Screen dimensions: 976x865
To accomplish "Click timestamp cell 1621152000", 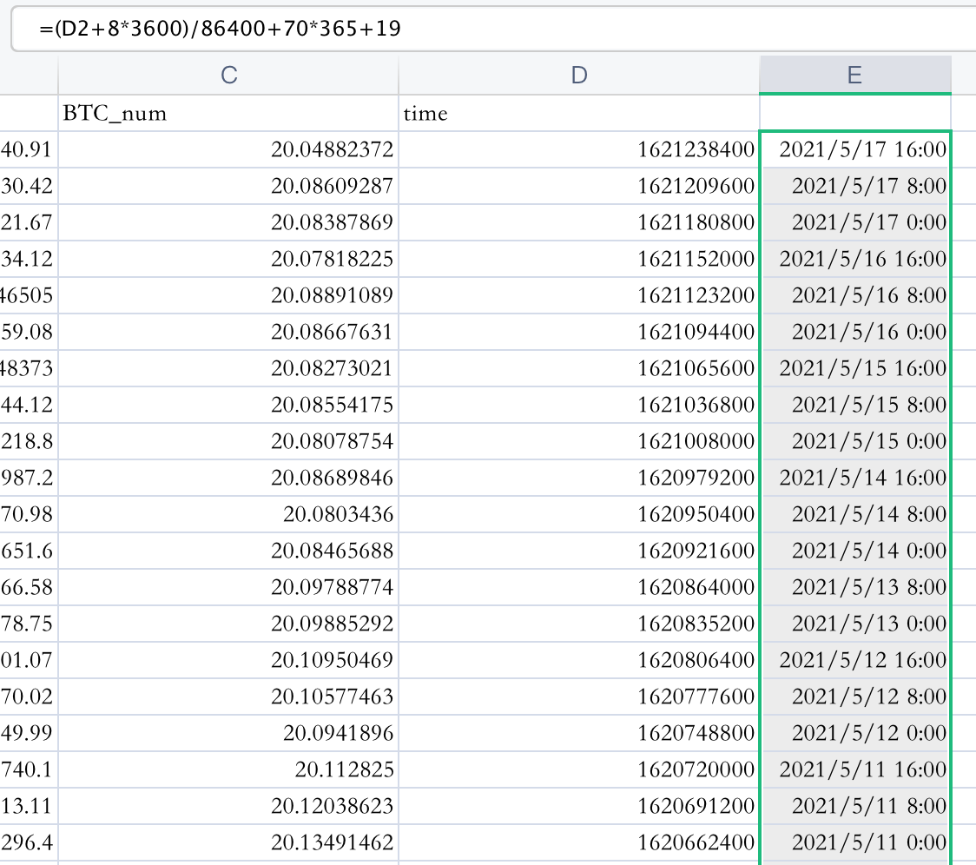I will click(x=579, y=259).
